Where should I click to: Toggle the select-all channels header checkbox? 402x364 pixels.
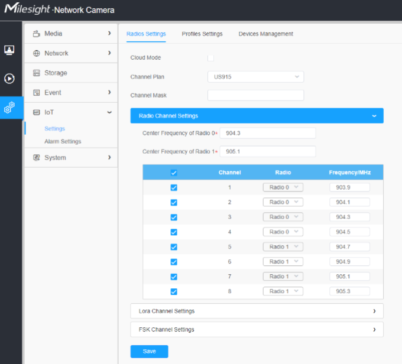point(174,173)
